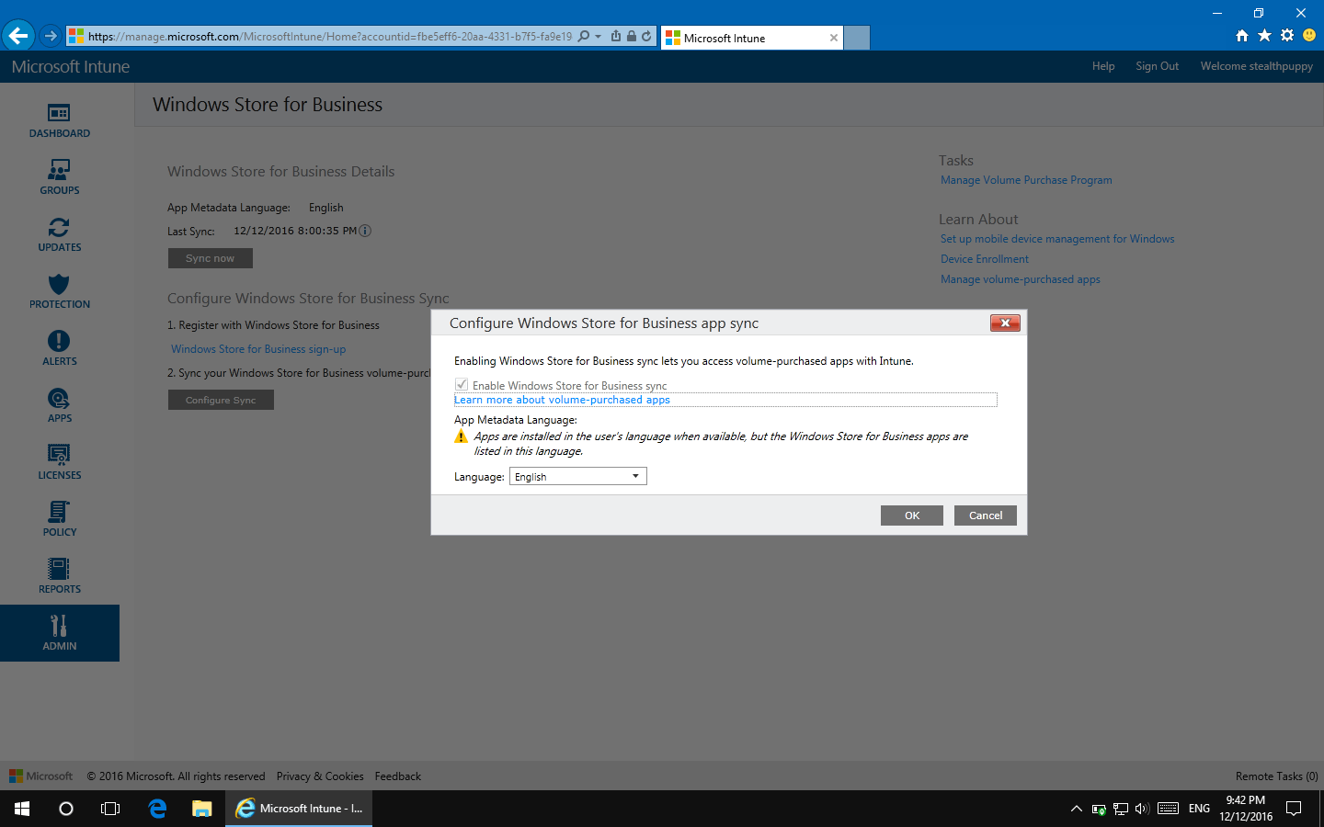Click Sign Out in the header
Image resolution: width=1324 pixels, height=827 pixels.
(x=1157, y=66)
